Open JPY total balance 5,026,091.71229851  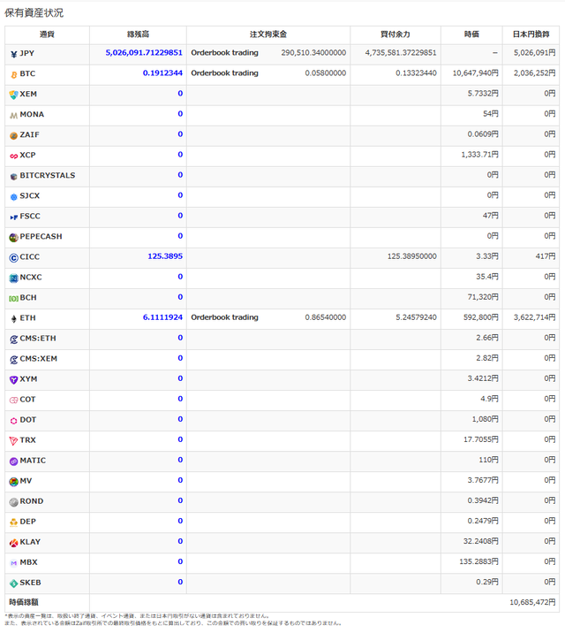pos(144,53)
